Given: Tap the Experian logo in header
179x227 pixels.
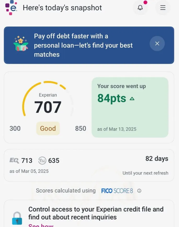Looking at the screenshot, I should point(11,8).
